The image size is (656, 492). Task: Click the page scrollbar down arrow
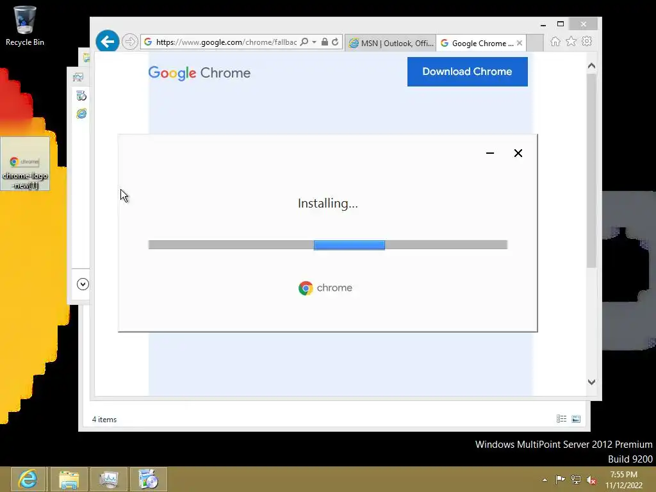591,382
